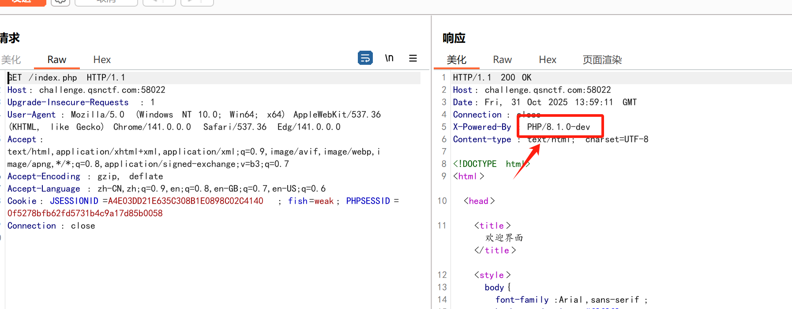Click the 欢迎界面 title text
The height and width of the screenshot is (309, 792).
tap(504, 238)
